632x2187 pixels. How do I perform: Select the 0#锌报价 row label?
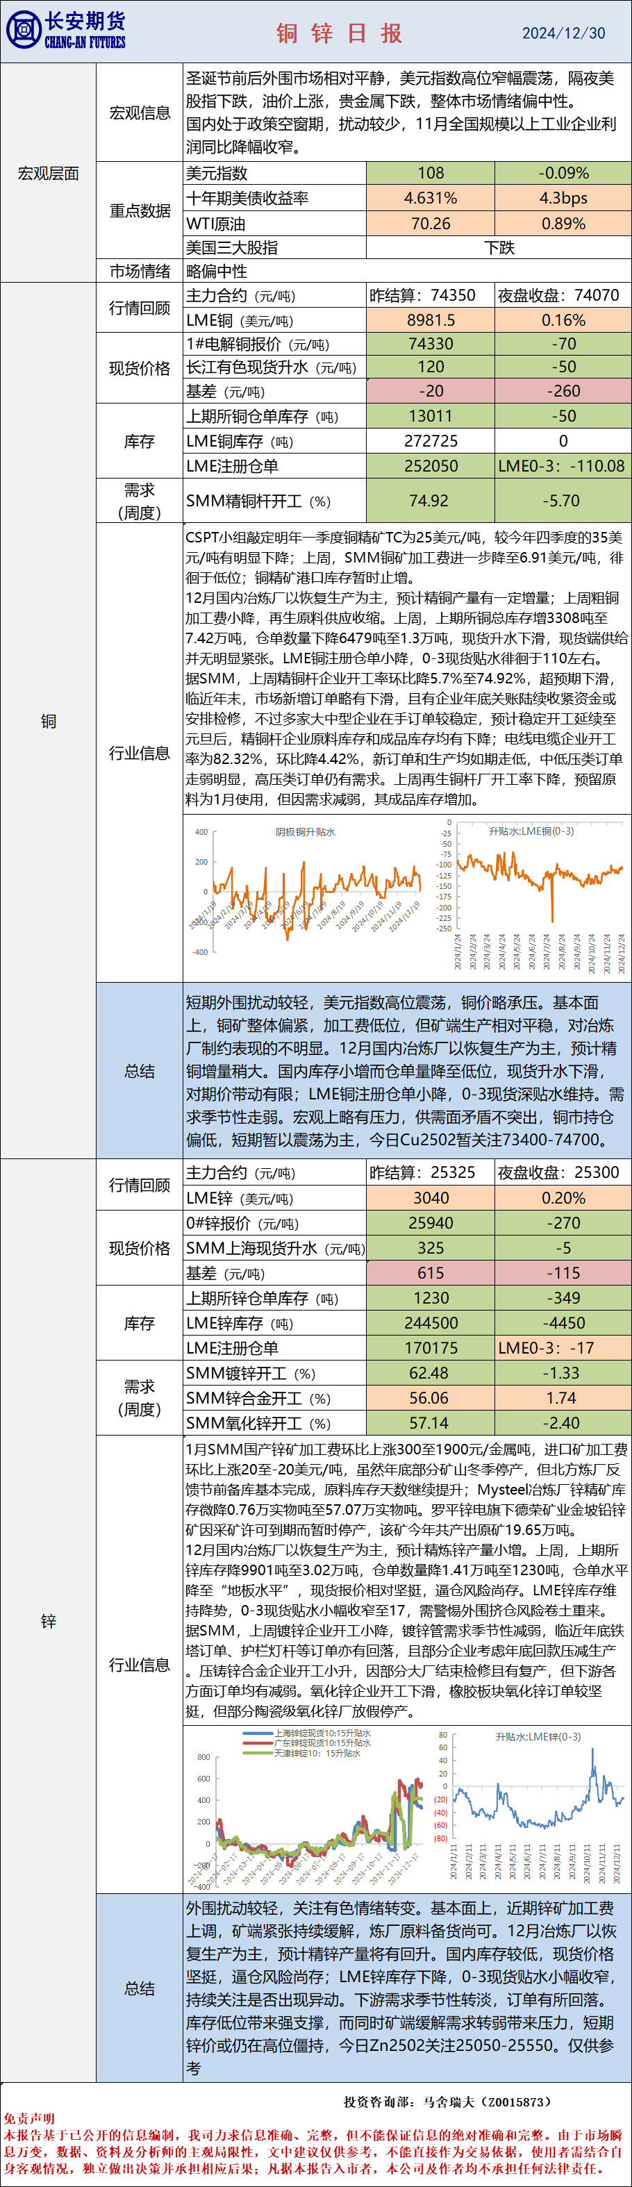pyautogui.click(x=242, y=1224)
